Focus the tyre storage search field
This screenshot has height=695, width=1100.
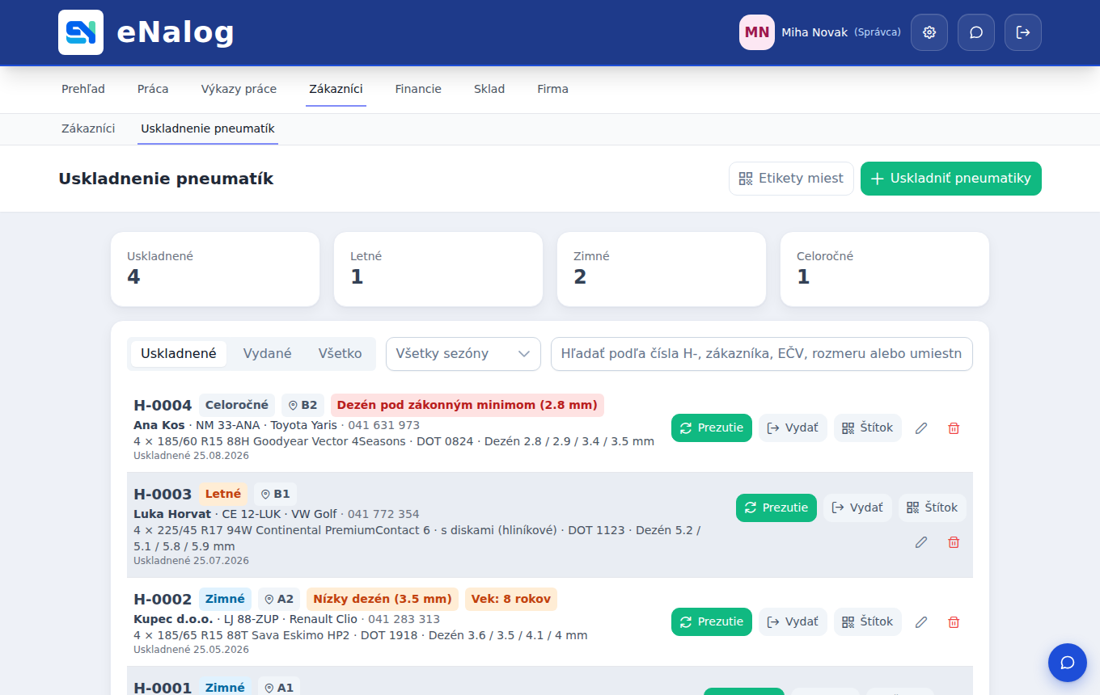click(x=762, y=354)
